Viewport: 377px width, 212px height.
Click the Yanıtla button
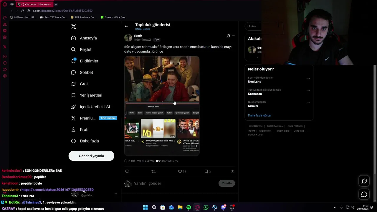227,183
